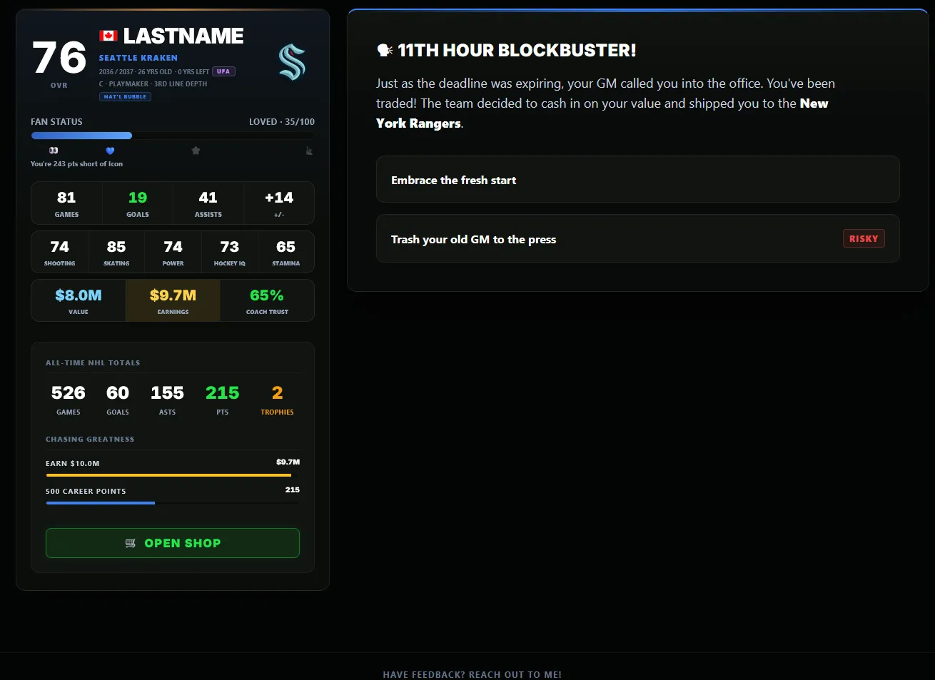Click the UFA contract badge
The image size is (935, 680).
(223, 71)
